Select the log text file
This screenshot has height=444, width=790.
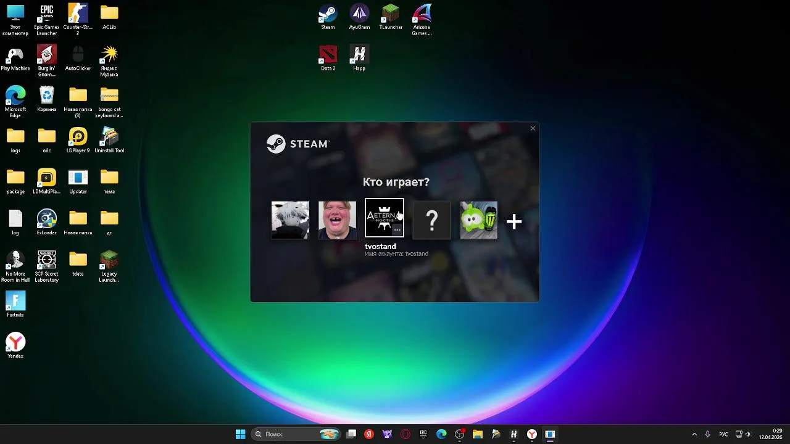(x=15, y=223)
